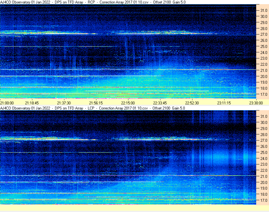Viewport: 269px width, 212px height.
Task: Click inside the RCP spectrogram plot
Action: pos(128,51)
